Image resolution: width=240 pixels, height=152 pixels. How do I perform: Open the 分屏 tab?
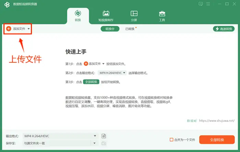click(134, 16)
